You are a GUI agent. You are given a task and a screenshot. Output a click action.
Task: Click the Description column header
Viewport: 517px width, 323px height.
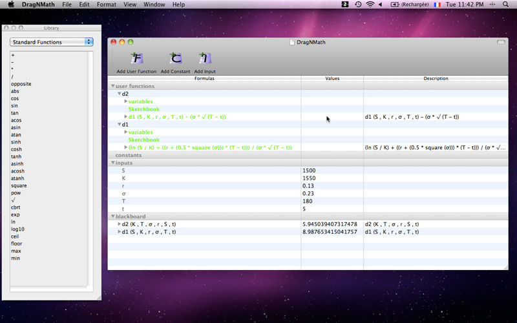(436, 78)
